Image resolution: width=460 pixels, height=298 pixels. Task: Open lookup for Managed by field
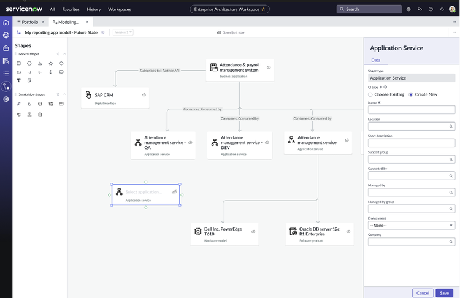[451, 193]
